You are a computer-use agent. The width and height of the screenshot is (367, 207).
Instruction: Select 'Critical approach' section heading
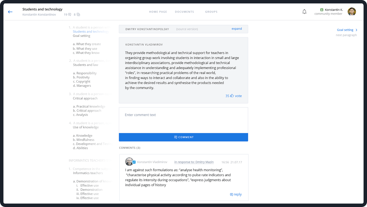(85, 98)
